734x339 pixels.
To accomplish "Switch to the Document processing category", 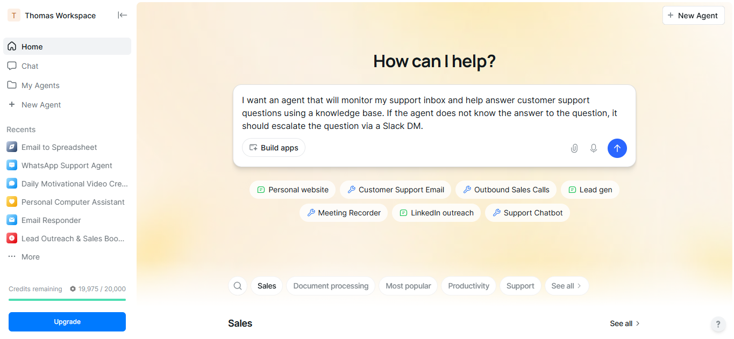I will pos(331,286).
